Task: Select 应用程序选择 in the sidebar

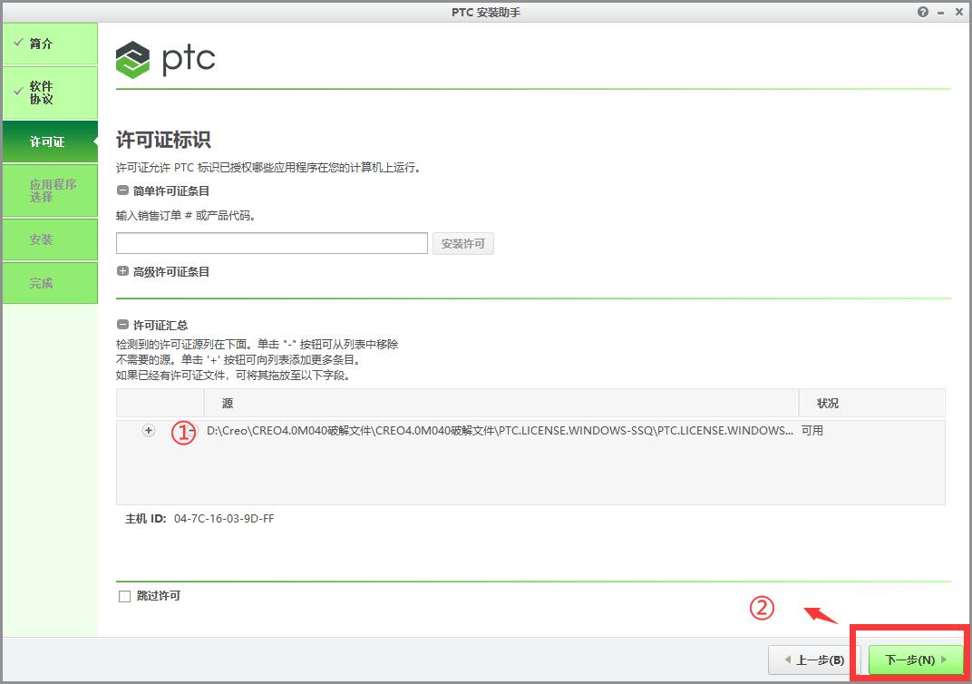Action: pos(50,191)
